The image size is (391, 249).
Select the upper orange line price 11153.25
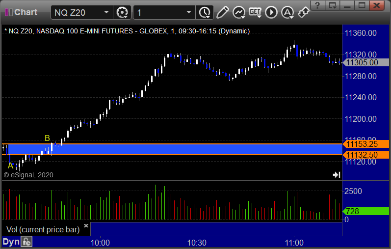coord(365,144)
